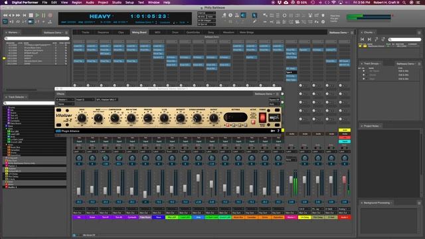Select Vitalizer settings slot D
This screenshot has height=239, width=425.
pos(245,125)
